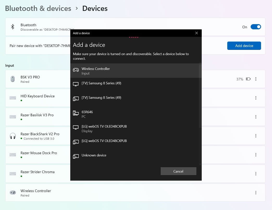Close the Add a device dialog window
The width and height of the screenshot is (272, 210).
click(197, 33)
